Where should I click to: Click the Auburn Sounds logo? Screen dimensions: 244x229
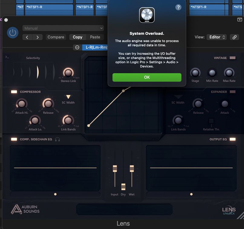25,209
